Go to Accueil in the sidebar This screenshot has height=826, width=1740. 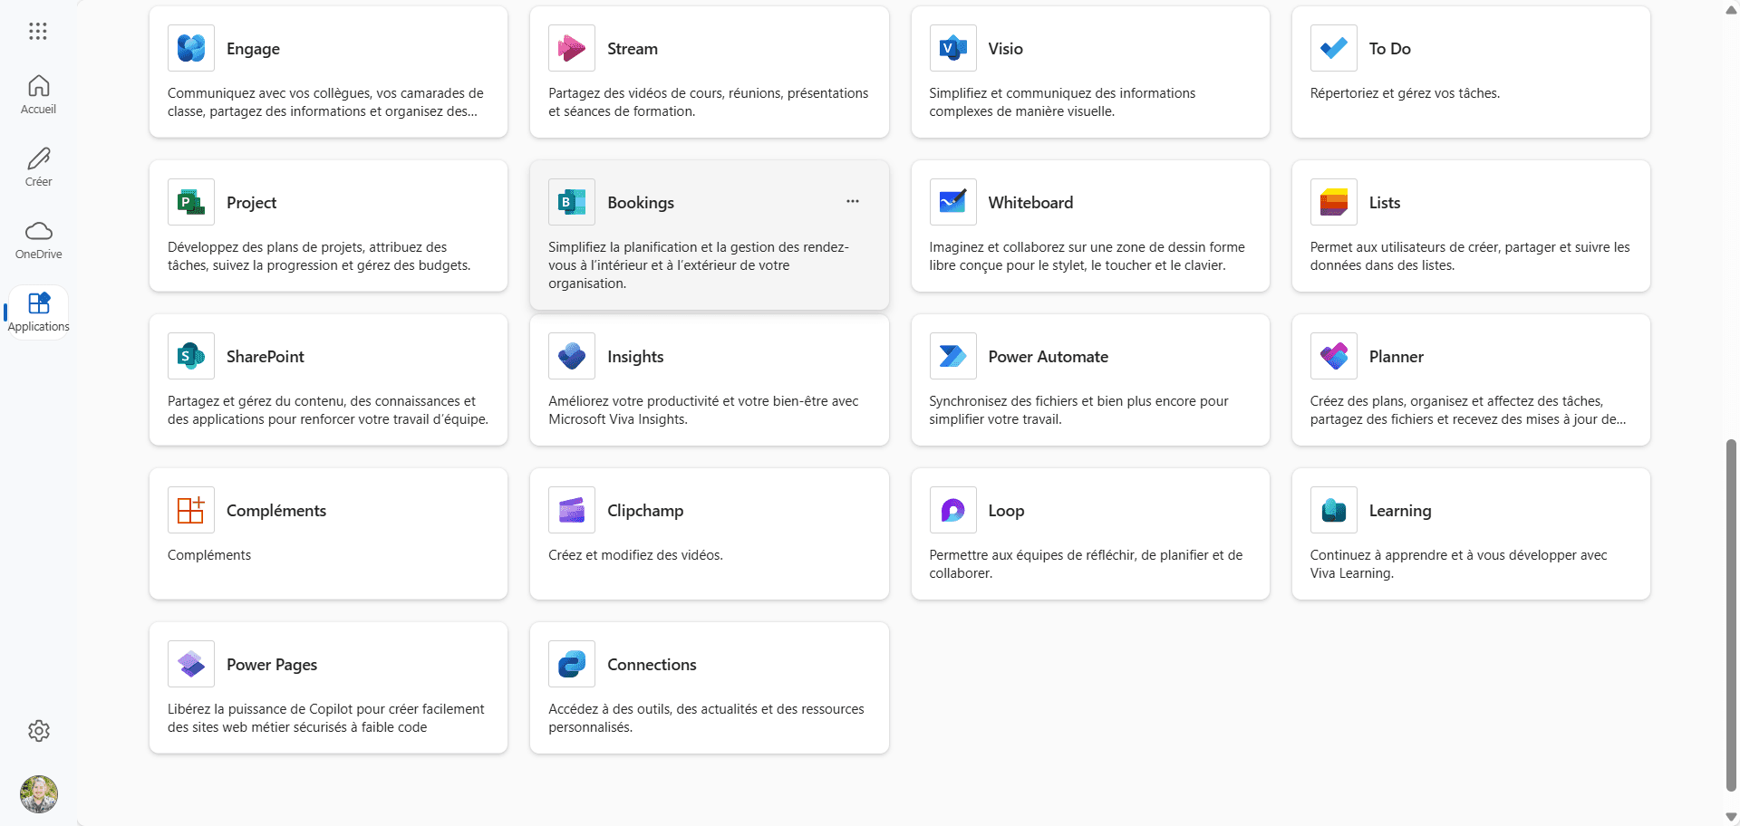pyautogui.click(x=38, y=95)
